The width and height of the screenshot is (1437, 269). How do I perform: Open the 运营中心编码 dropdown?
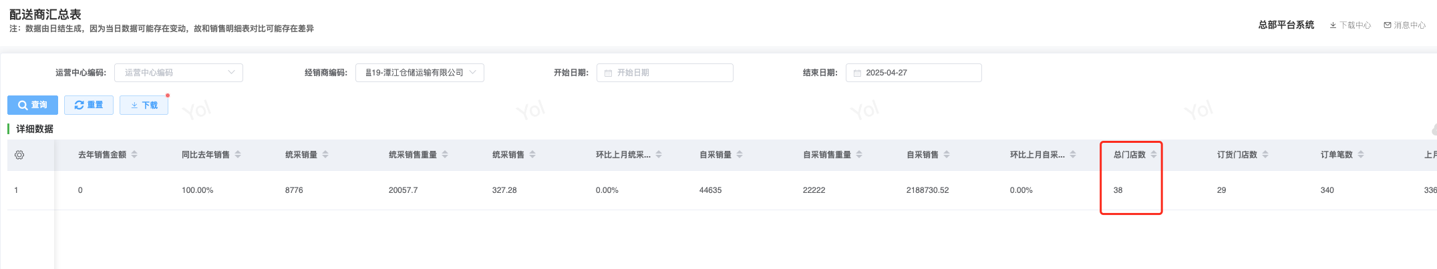click(x=178, y=73)
